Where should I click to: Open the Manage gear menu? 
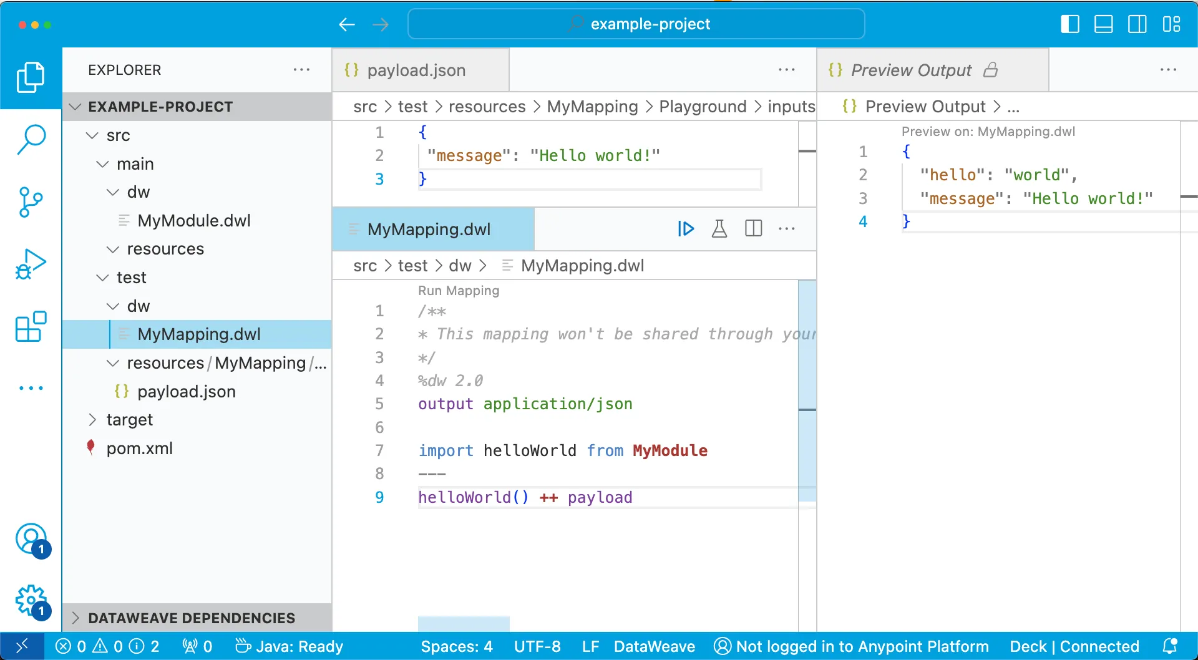(31, 602)
